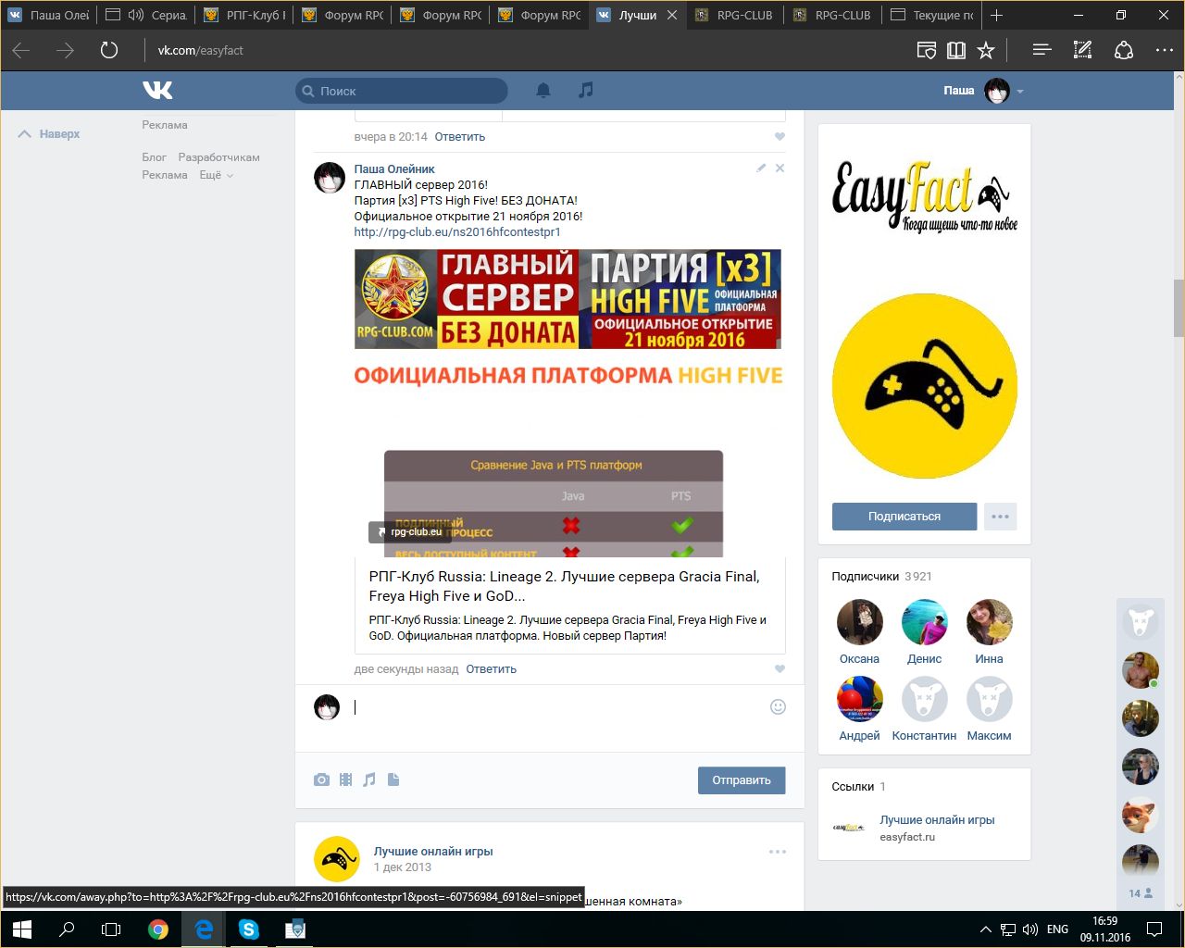Click Ответить under the newest comment
Viewport: 1185px width, 948px height.
point(491,668)
